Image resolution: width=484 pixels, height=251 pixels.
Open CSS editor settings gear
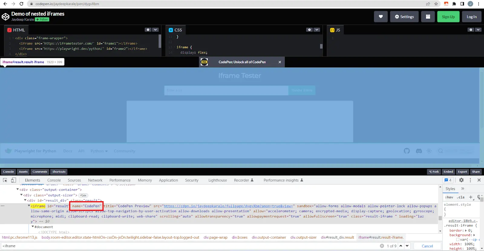309,30
